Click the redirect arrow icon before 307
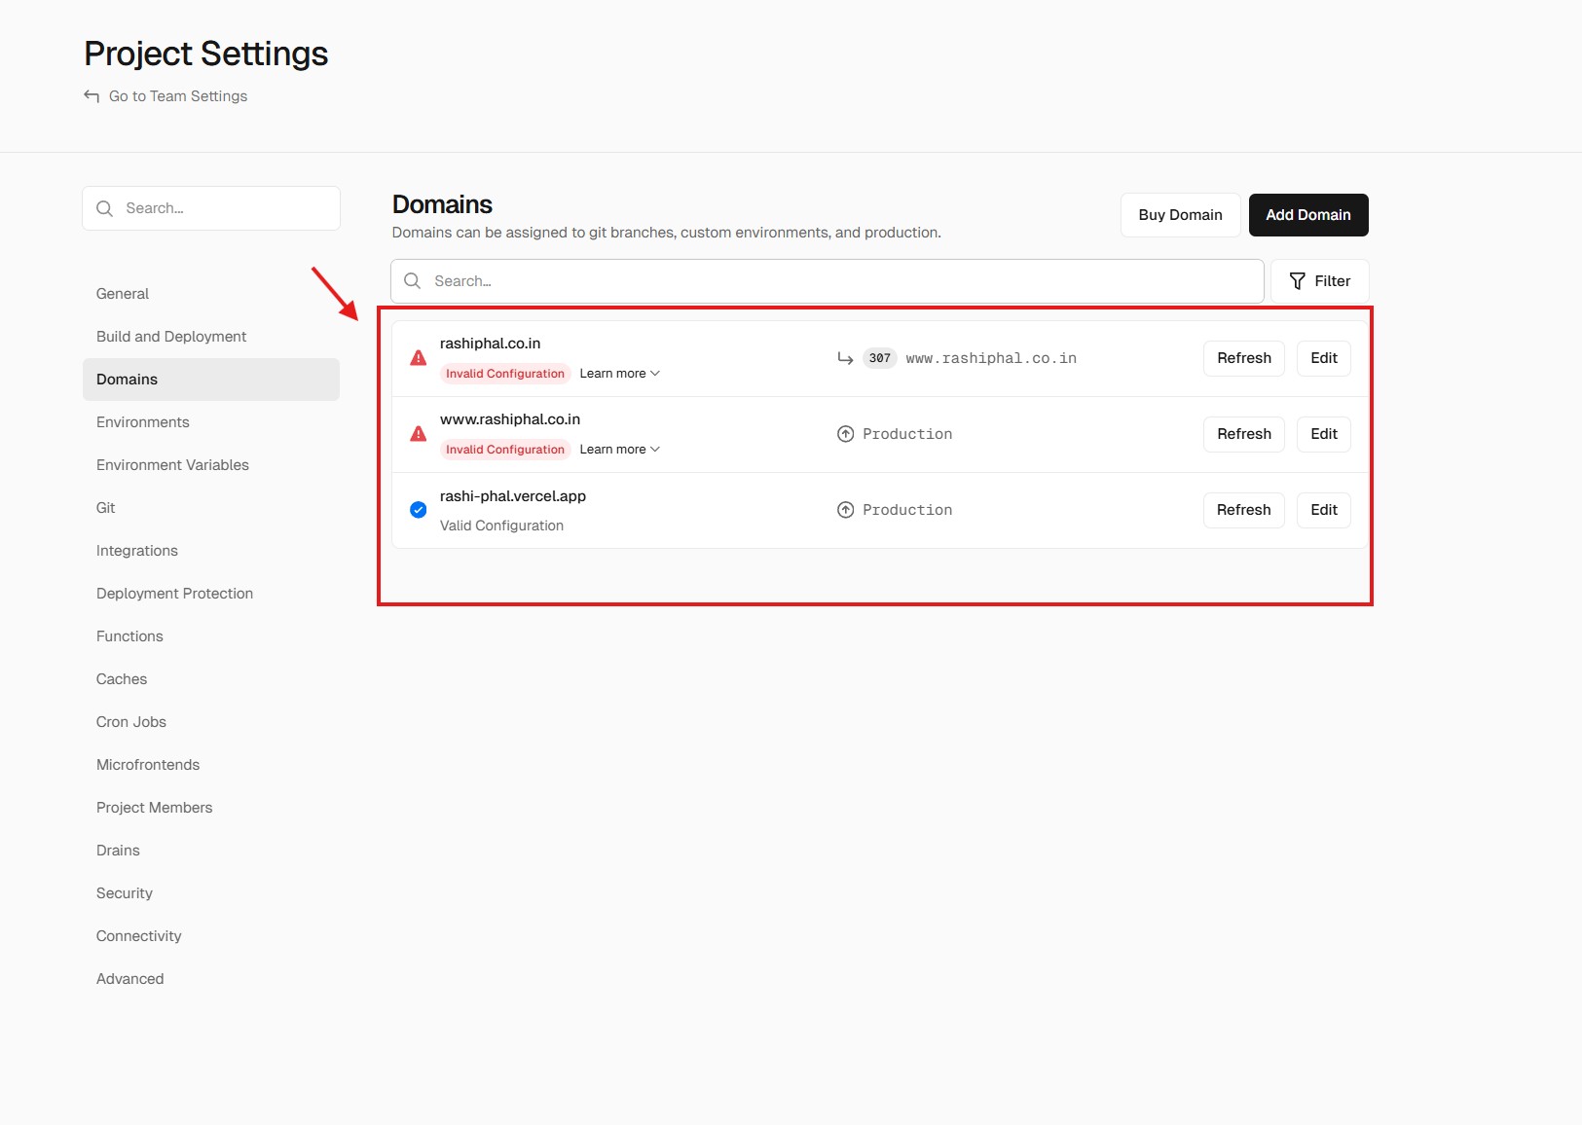 click(845, 358)
